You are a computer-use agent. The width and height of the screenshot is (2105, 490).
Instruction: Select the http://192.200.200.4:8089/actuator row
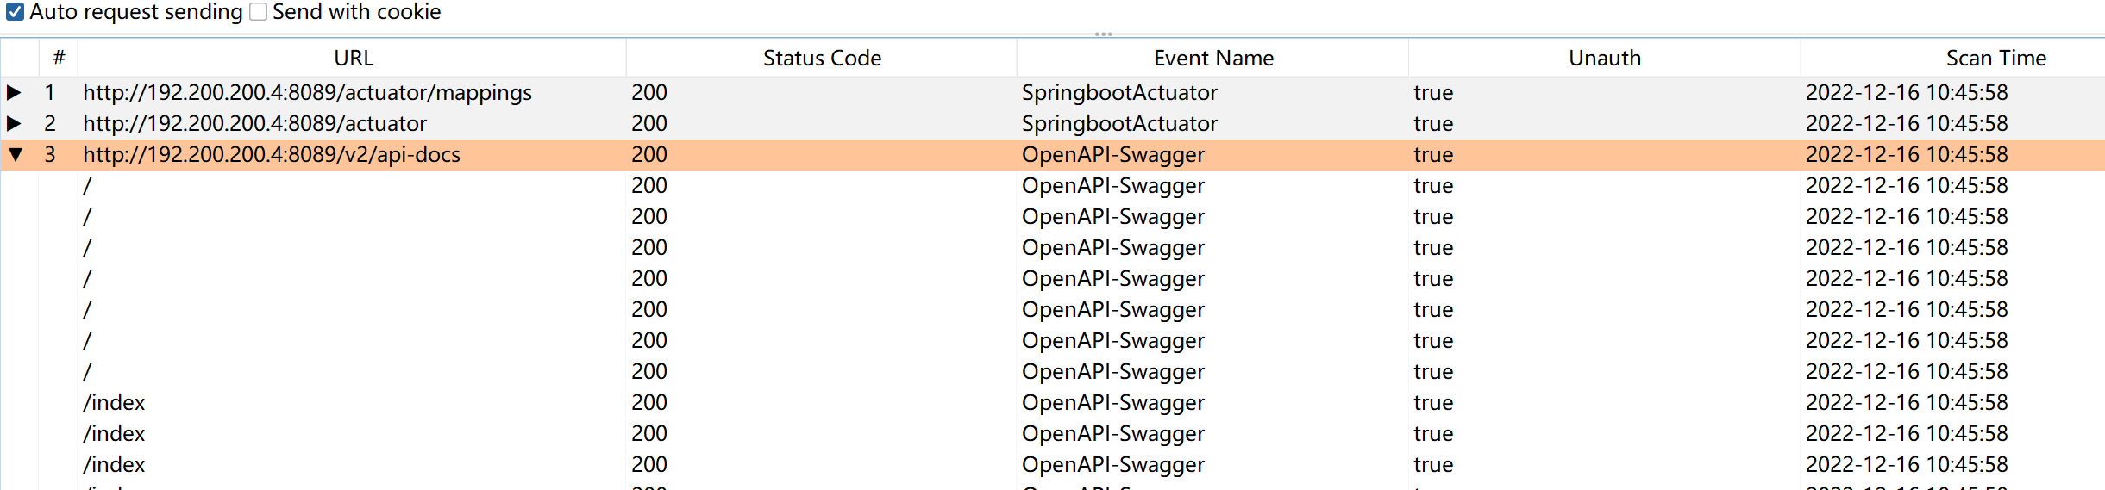point(1052,123)
